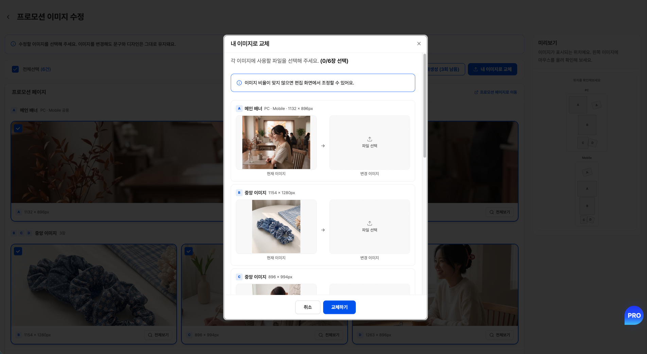Viewport: 647px width, 354px height.
Task: Click 취소 to cancel the dialog
Action: 308,307
